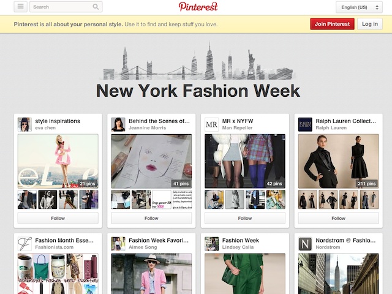Open the face chart makeup cover image
Viewport: 392px width, 294px height.
151,161
